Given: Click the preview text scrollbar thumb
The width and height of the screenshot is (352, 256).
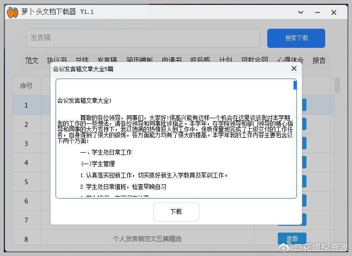Looking at the screenshot, I should pos(295,85).
